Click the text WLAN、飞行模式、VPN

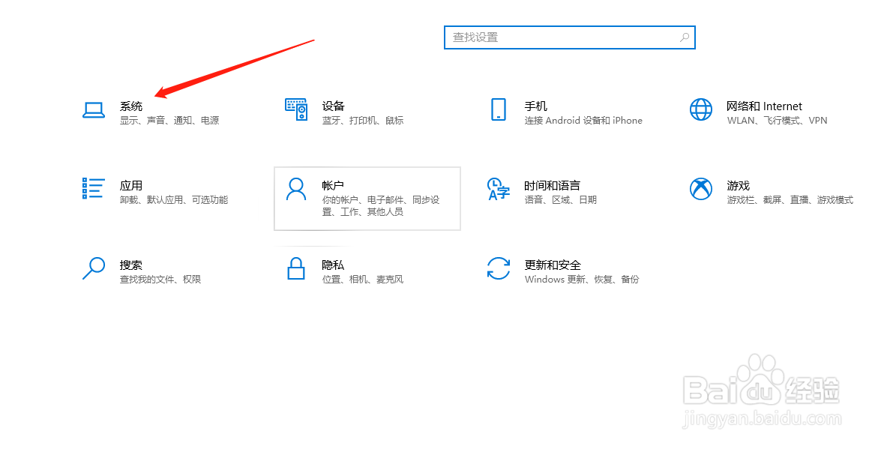[777, 121]
